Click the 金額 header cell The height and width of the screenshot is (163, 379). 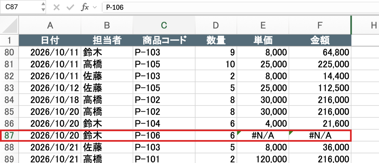pos(320,40)
